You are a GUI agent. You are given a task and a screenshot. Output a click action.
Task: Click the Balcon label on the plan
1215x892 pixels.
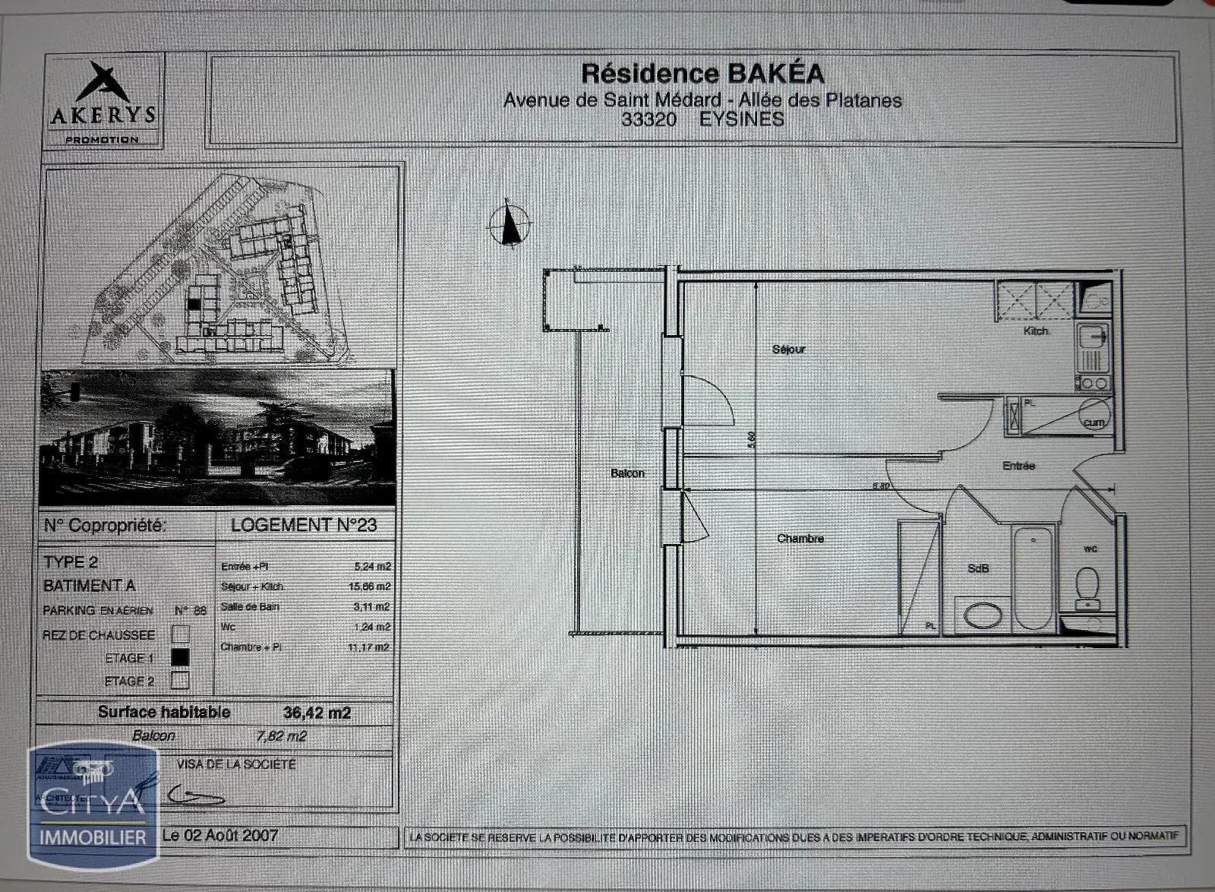[627, 473]
